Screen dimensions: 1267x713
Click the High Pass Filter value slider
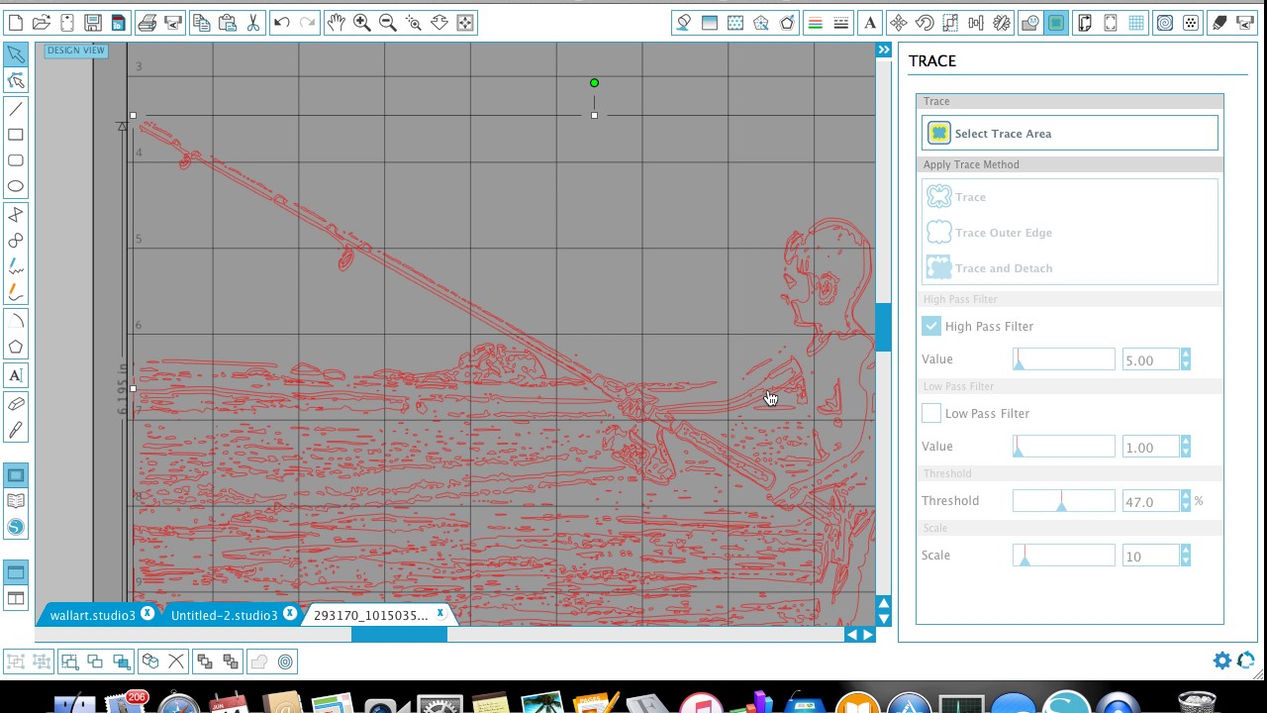click(1064, 359)
